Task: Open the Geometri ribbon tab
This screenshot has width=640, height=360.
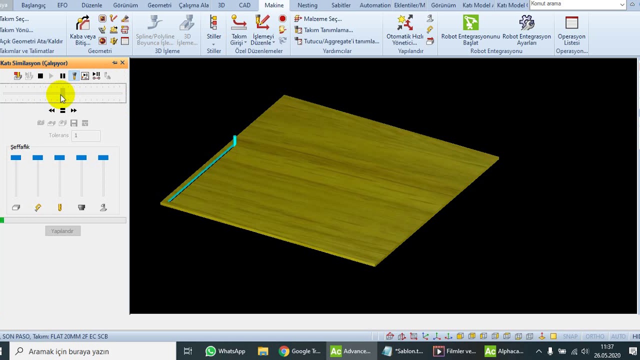Action: [x=159, y=5]
